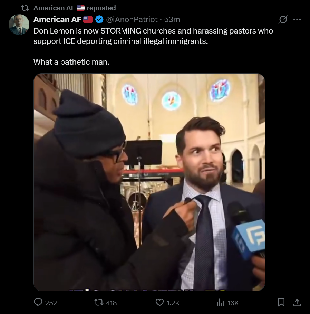310x314 pixels.
Task: Click the 53m timestamp link
Action: [172, 19]
